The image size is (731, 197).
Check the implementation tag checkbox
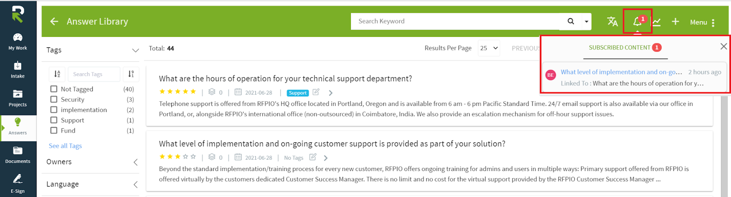coord(54,110)
